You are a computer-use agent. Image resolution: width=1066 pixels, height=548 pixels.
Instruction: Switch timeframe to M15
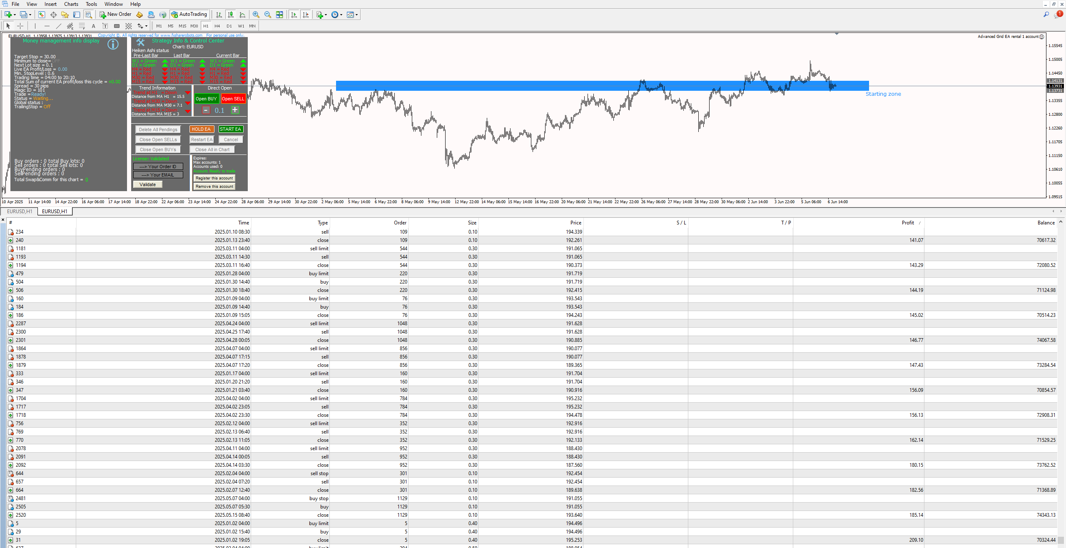(x=182, y=26)
